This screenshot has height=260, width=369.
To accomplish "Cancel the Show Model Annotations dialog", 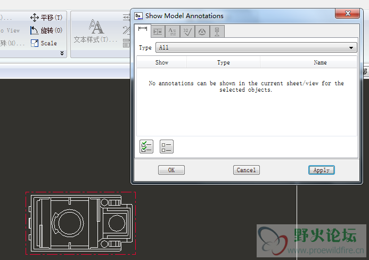I will pos(247,170).
